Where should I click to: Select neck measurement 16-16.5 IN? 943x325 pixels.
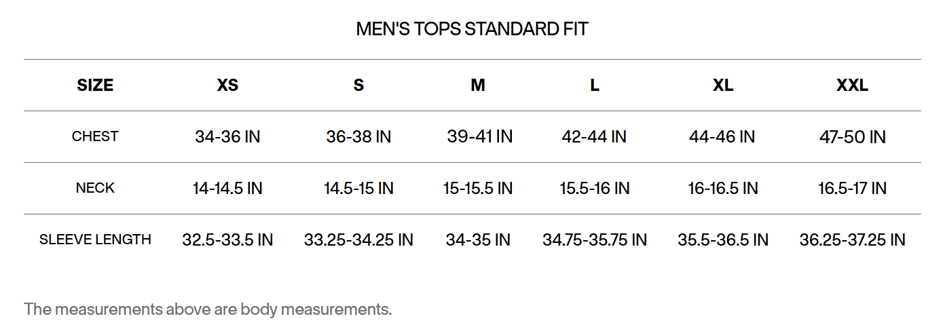tap(722, 188)
